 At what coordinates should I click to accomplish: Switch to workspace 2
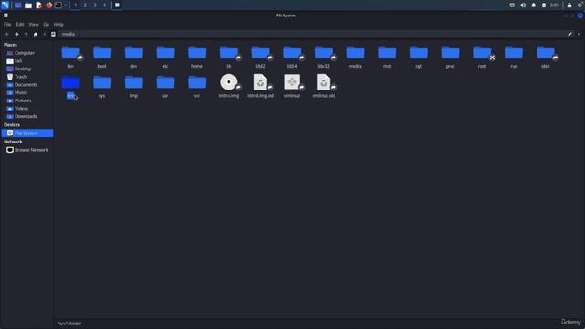[85, 5]
